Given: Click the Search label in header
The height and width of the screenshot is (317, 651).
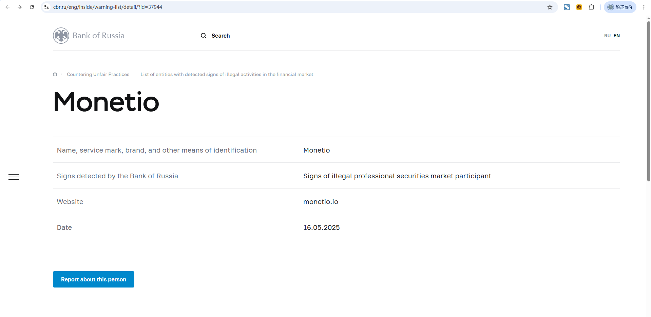Looking at the screenshot, I should pyautogui.click(x=221, y=36).
